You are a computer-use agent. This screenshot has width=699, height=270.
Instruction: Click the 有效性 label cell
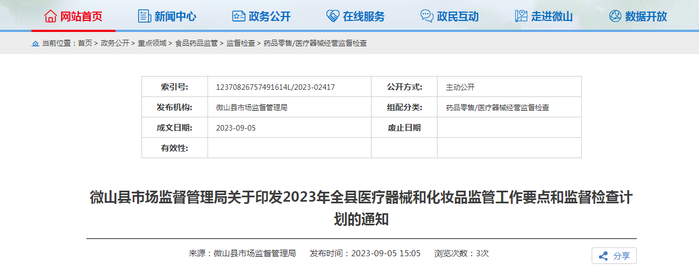(174, 148)
